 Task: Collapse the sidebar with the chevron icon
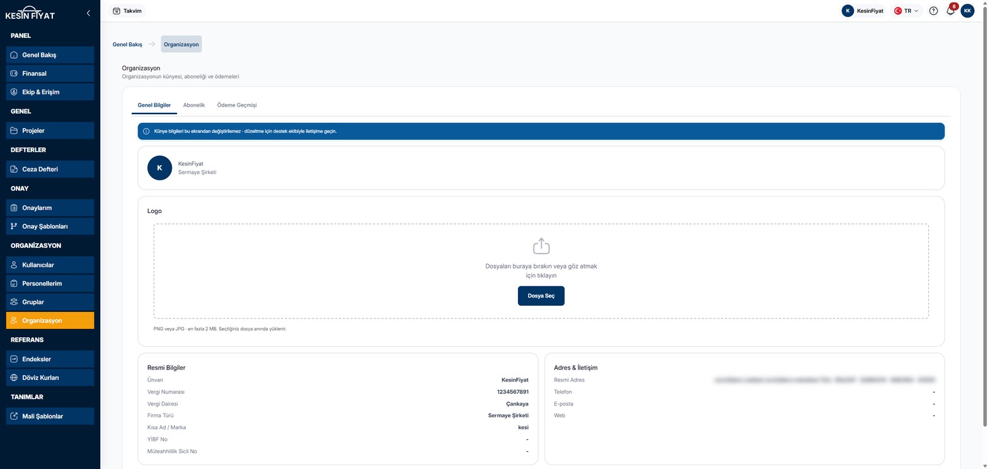click(88, 13)
